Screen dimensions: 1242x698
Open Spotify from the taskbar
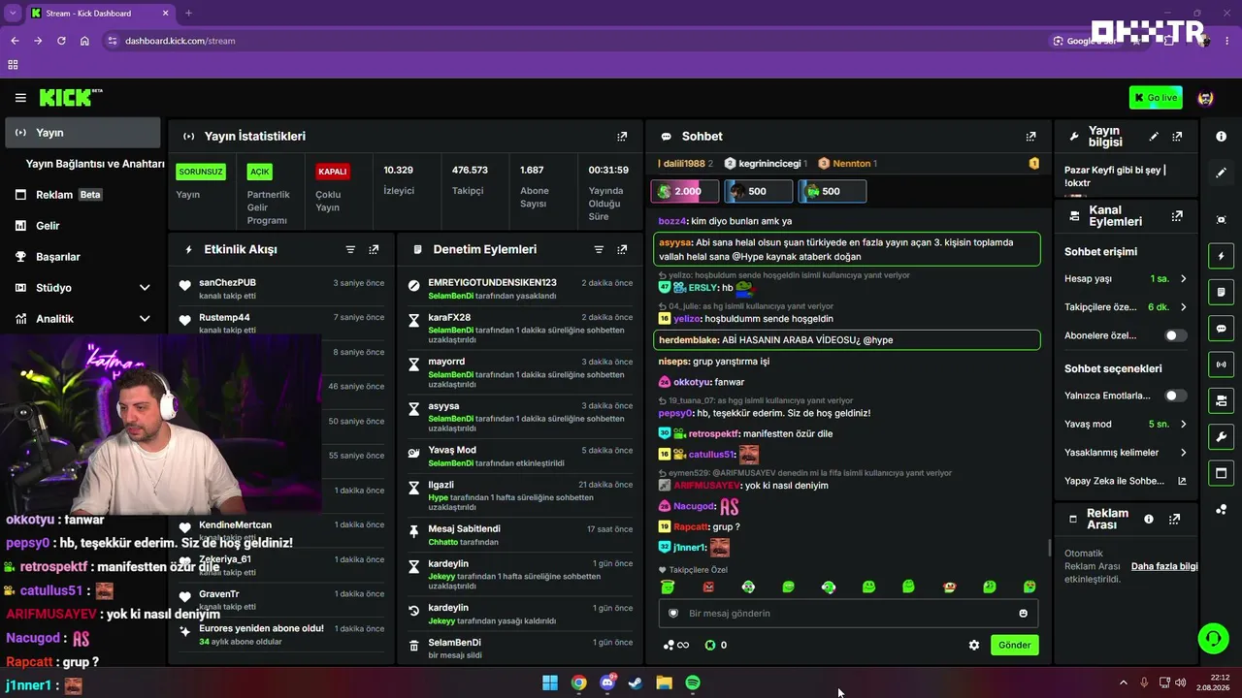[693, 682]
